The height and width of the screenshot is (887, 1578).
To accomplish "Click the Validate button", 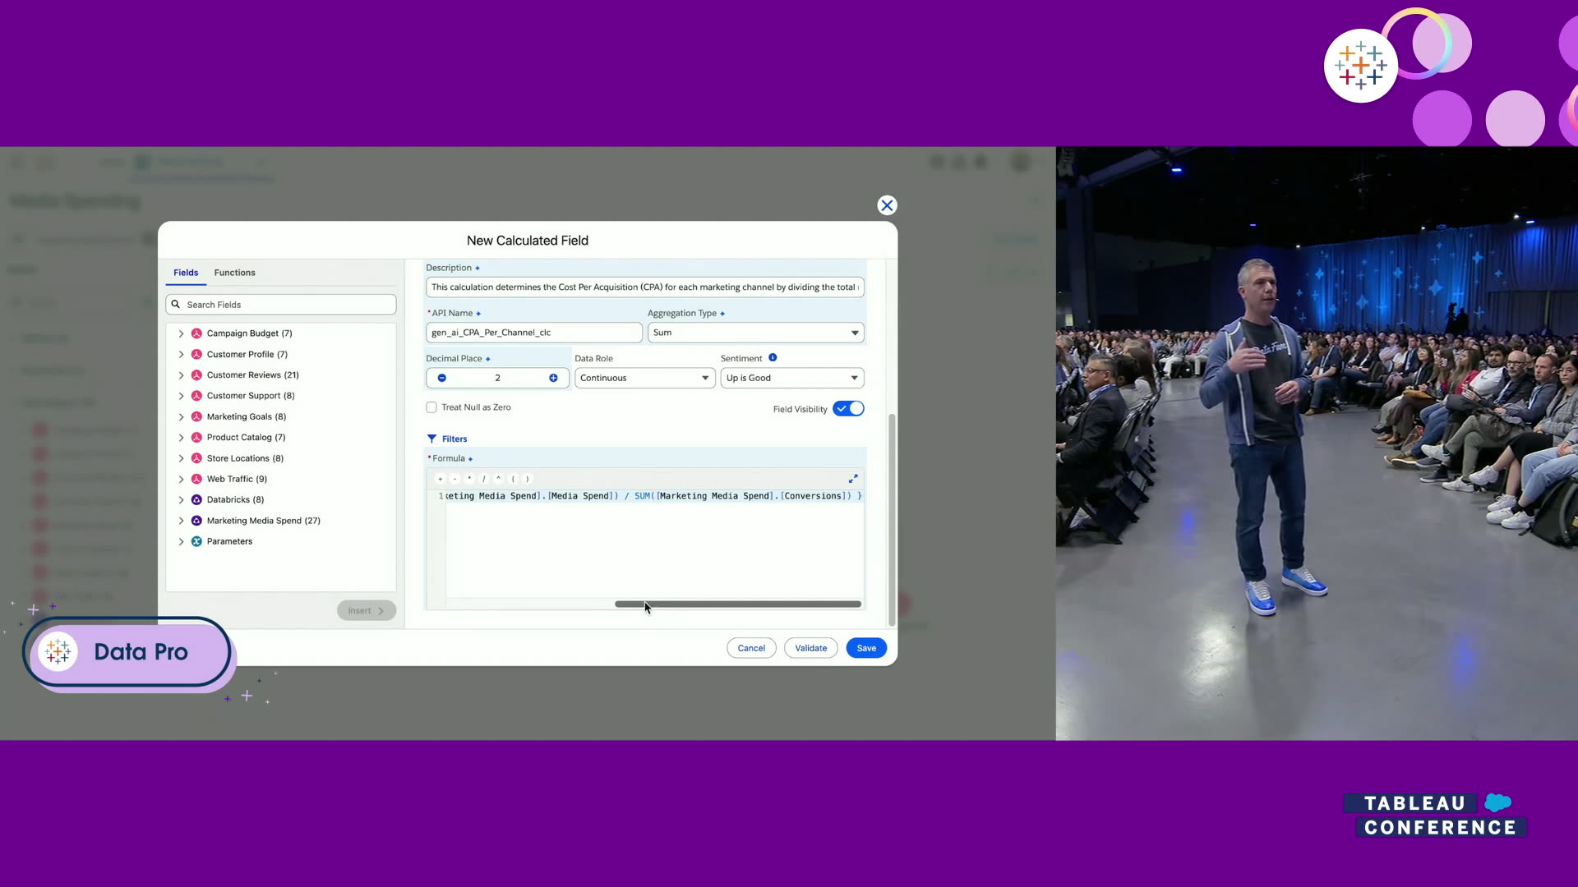I will (810, 648).
